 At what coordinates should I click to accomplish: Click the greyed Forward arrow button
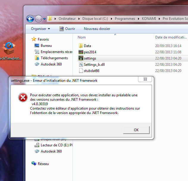pos(38,19)
